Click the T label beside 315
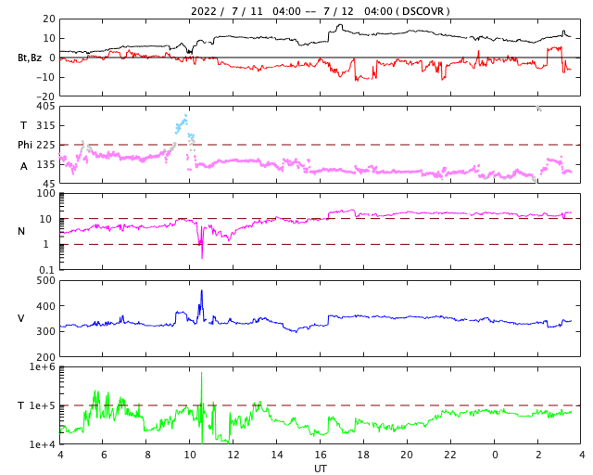This screenshot has width=593, height=475. click(23, 125)
